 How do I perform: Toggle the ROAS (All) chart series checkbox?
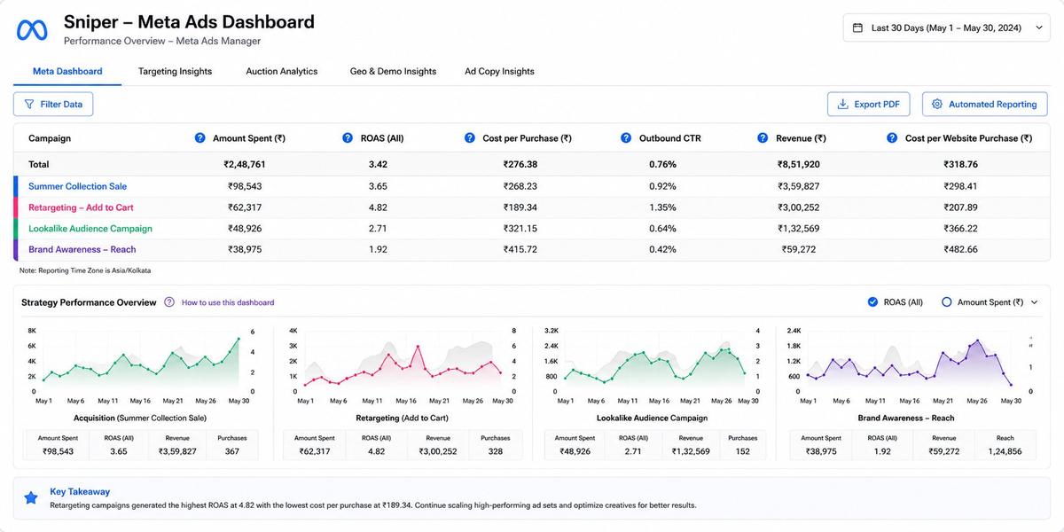pos(872,302)
